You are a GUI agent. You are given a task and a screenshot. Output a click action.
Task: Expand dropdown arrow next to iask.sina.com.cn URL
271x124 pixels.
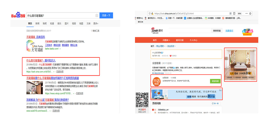click(x=54, y=71)
